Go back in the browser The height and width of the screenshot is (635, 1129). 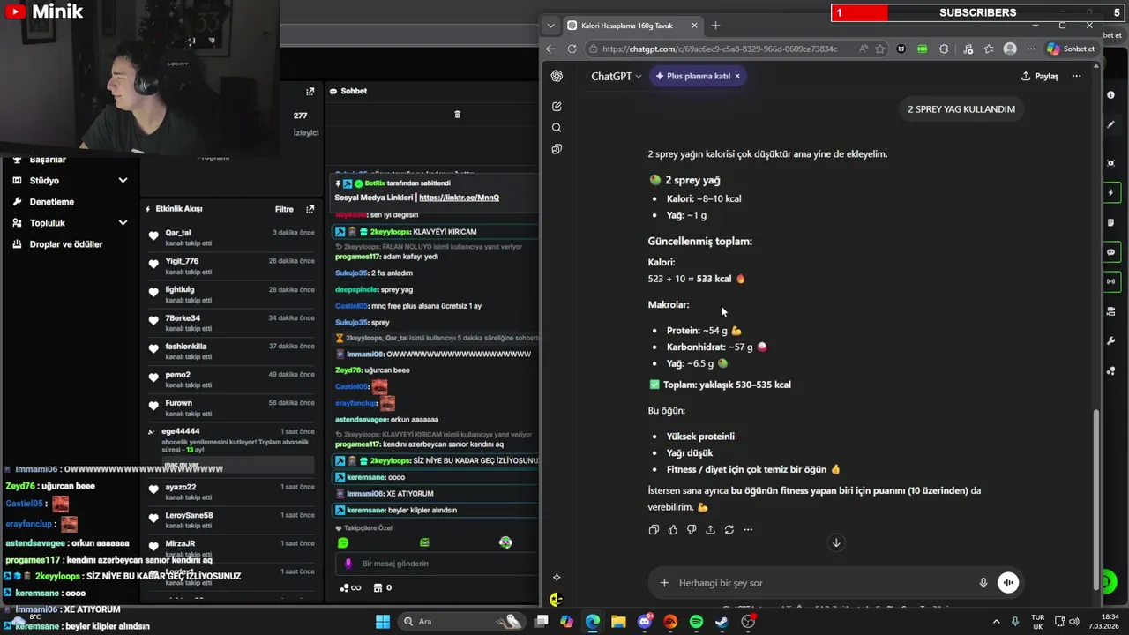click(551, 49)
